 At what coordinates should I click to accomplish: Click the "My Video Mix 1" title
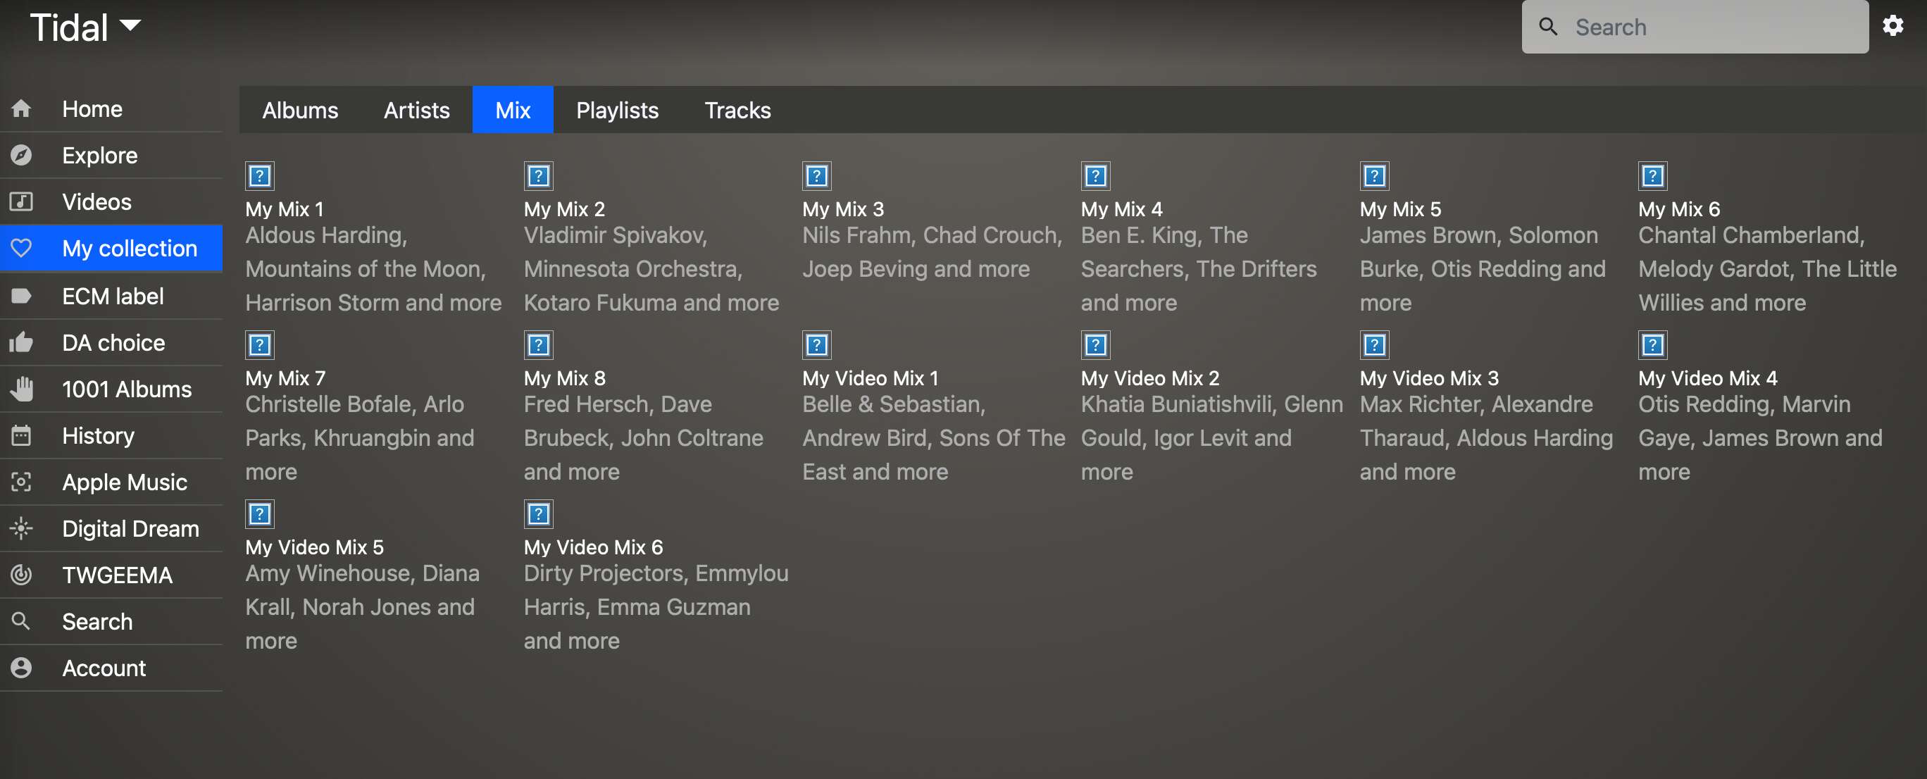[870, 378]
